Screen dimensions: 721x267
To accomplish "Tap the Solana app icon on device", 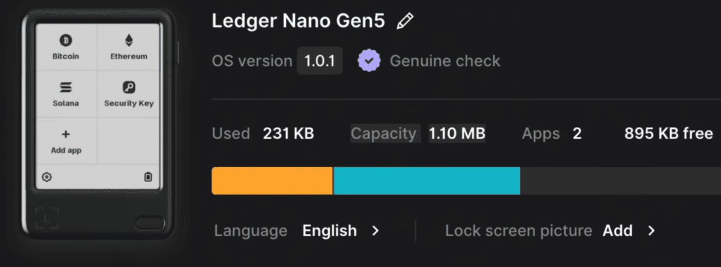I will 66,87.
